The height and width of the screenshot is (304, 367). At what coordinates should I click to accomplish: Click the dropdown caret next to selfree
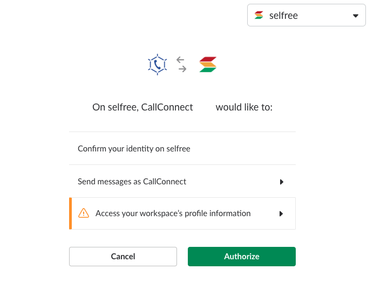[x=356, y=16]
